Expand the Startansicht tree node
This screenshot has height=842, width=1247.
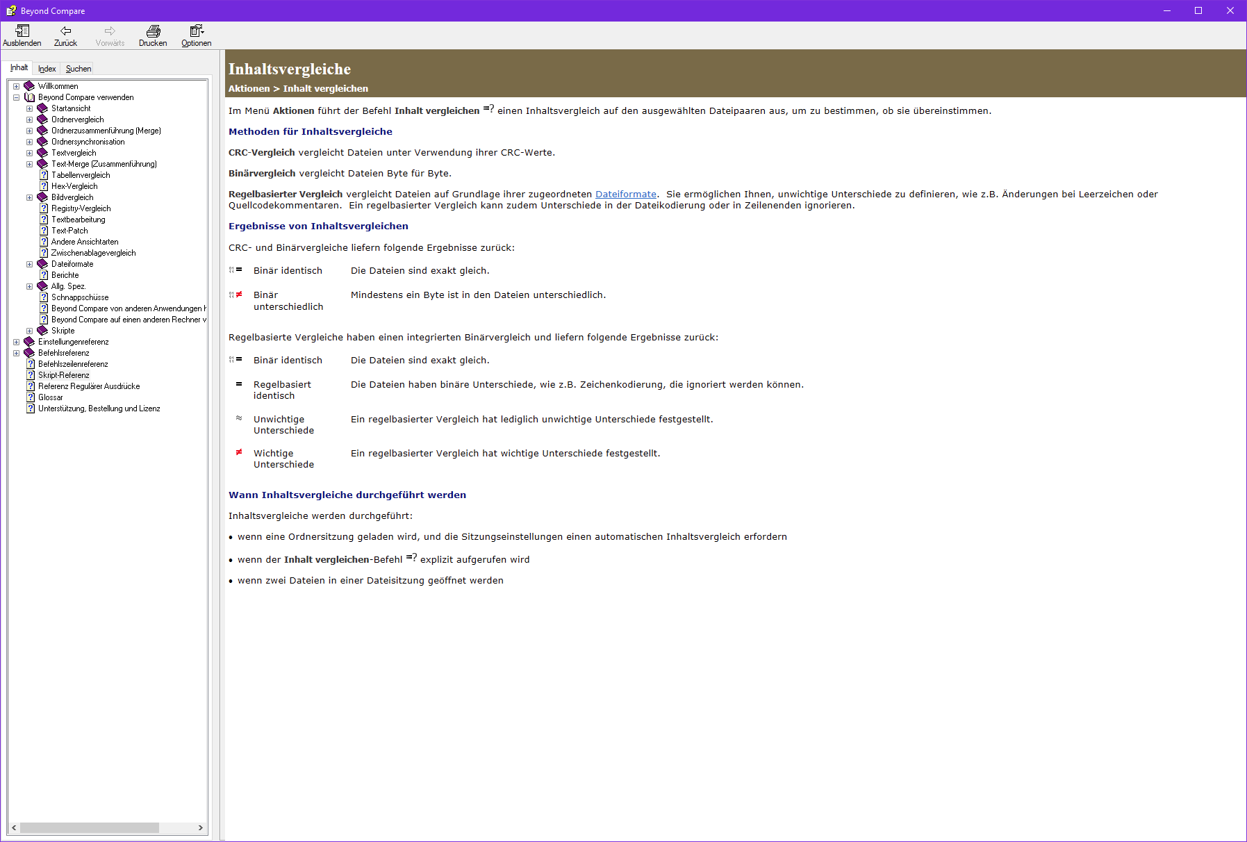(29, 109)
